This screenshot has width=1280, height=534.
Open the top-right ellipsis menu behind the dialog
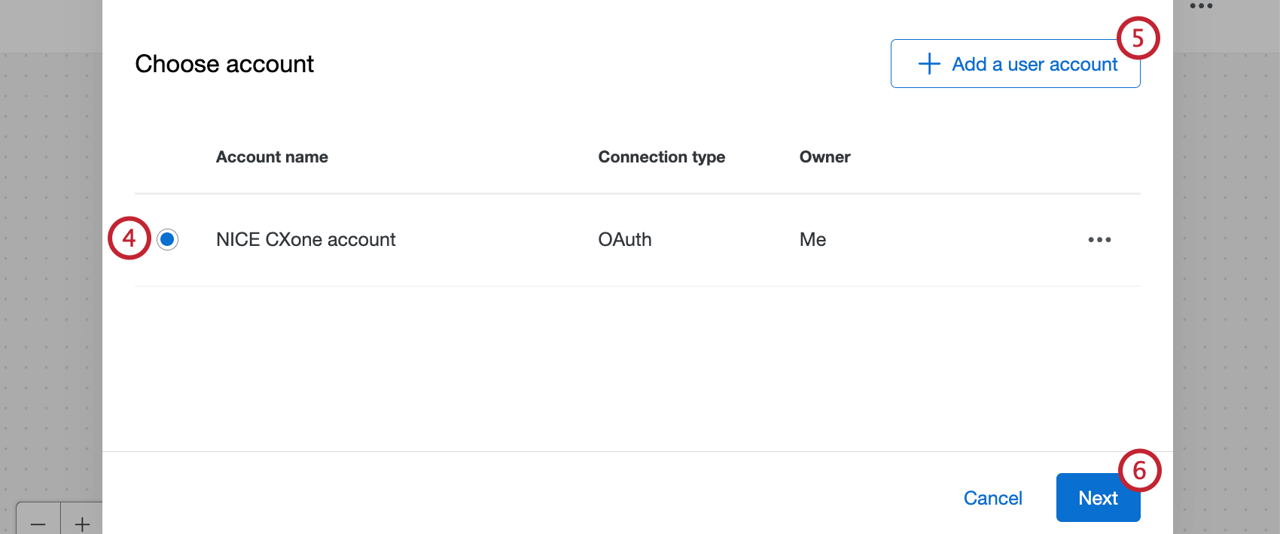pyautogui.click(x=1201, y=6)
